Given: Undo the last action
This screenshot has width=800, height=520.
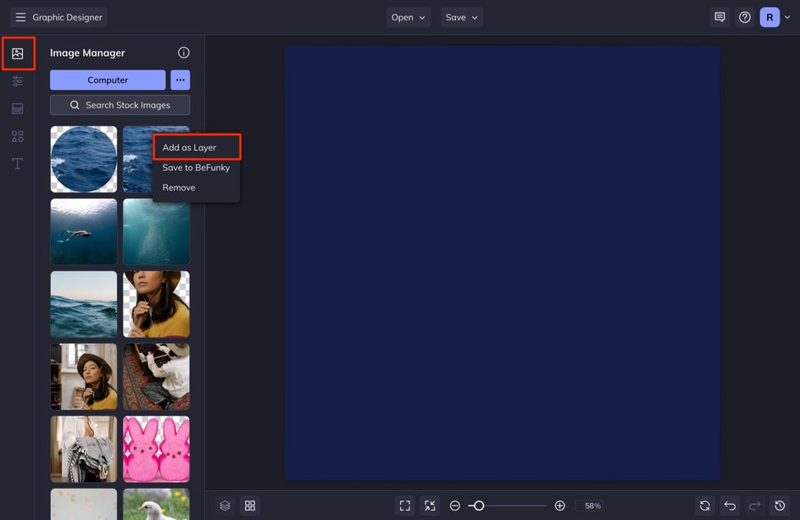Looking at the screenshot, I should 731,506.
